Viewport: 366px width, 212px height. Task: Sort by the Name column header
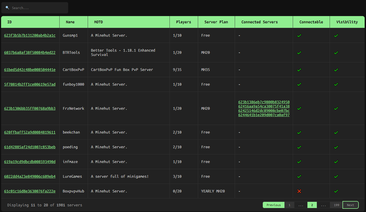[x=74, y=22]
